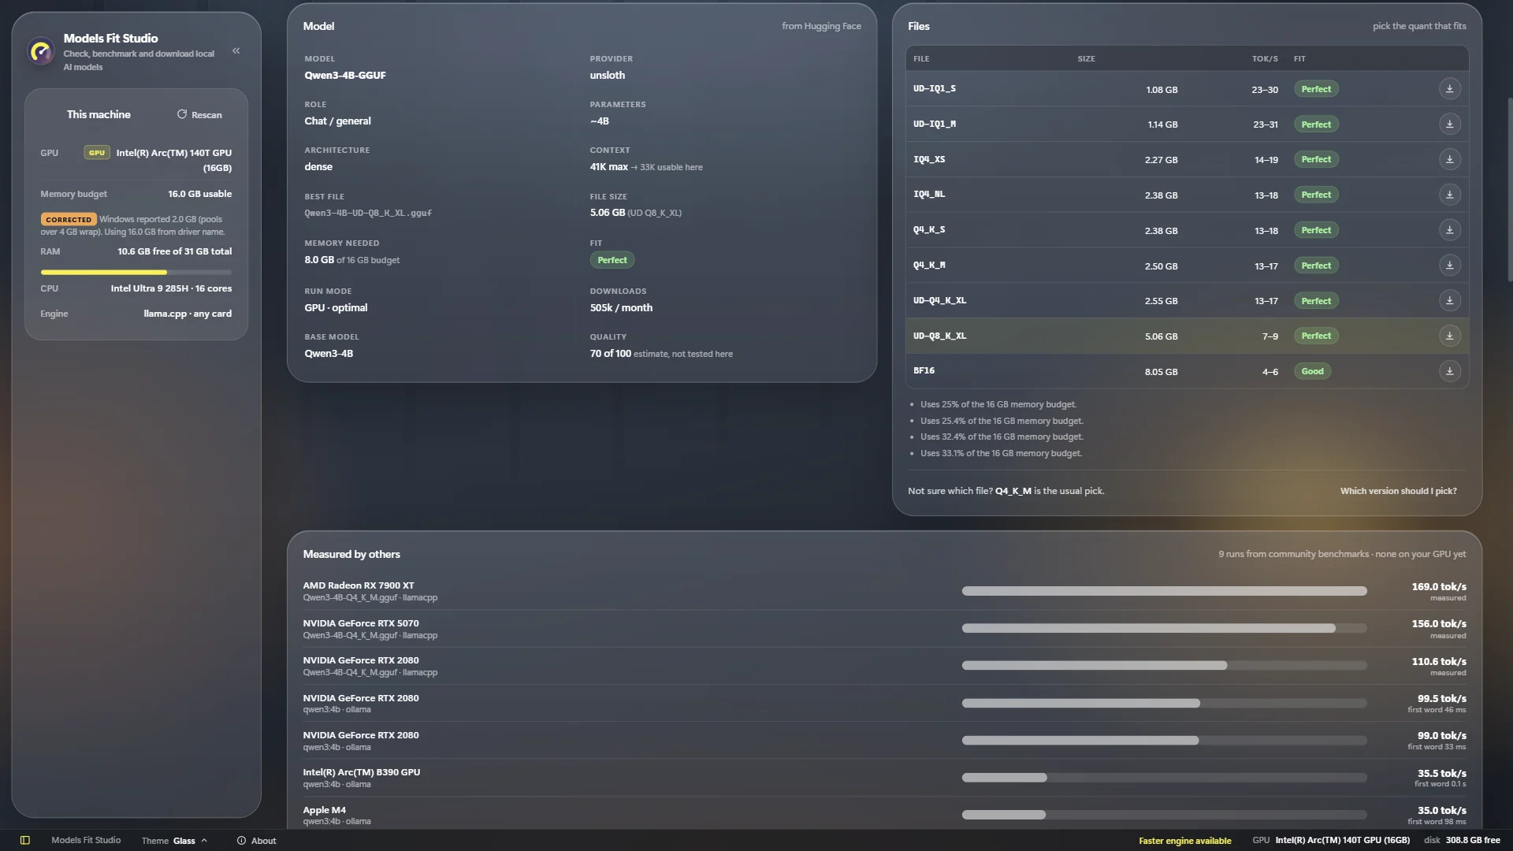Image resolution: width=1513 pixels, height=851 pixels.
Task: Click the Uses 33.1% memory budget note
Action: pos(1001,453)
